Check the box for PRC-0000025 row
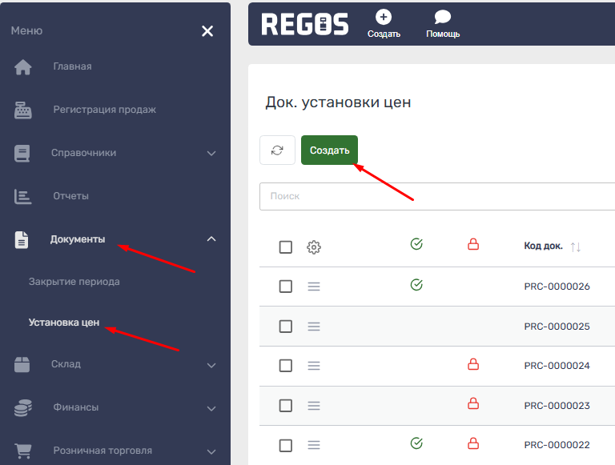This screenshot has width=615, height=465. [286, 327]
